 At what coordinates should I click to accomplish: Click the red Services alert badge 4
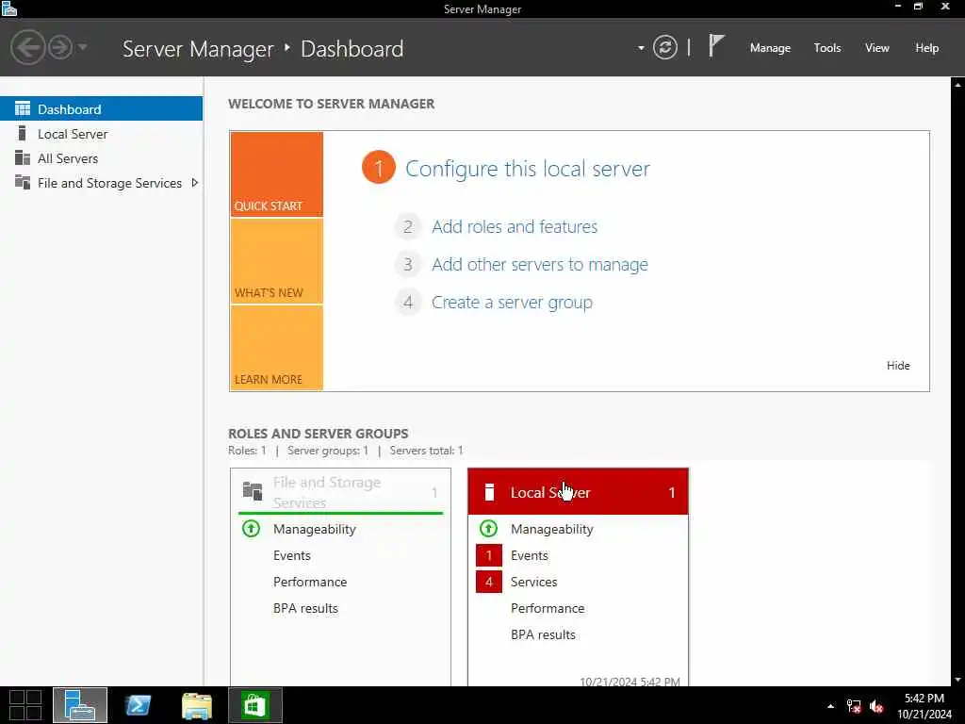(x=489, y=582)
